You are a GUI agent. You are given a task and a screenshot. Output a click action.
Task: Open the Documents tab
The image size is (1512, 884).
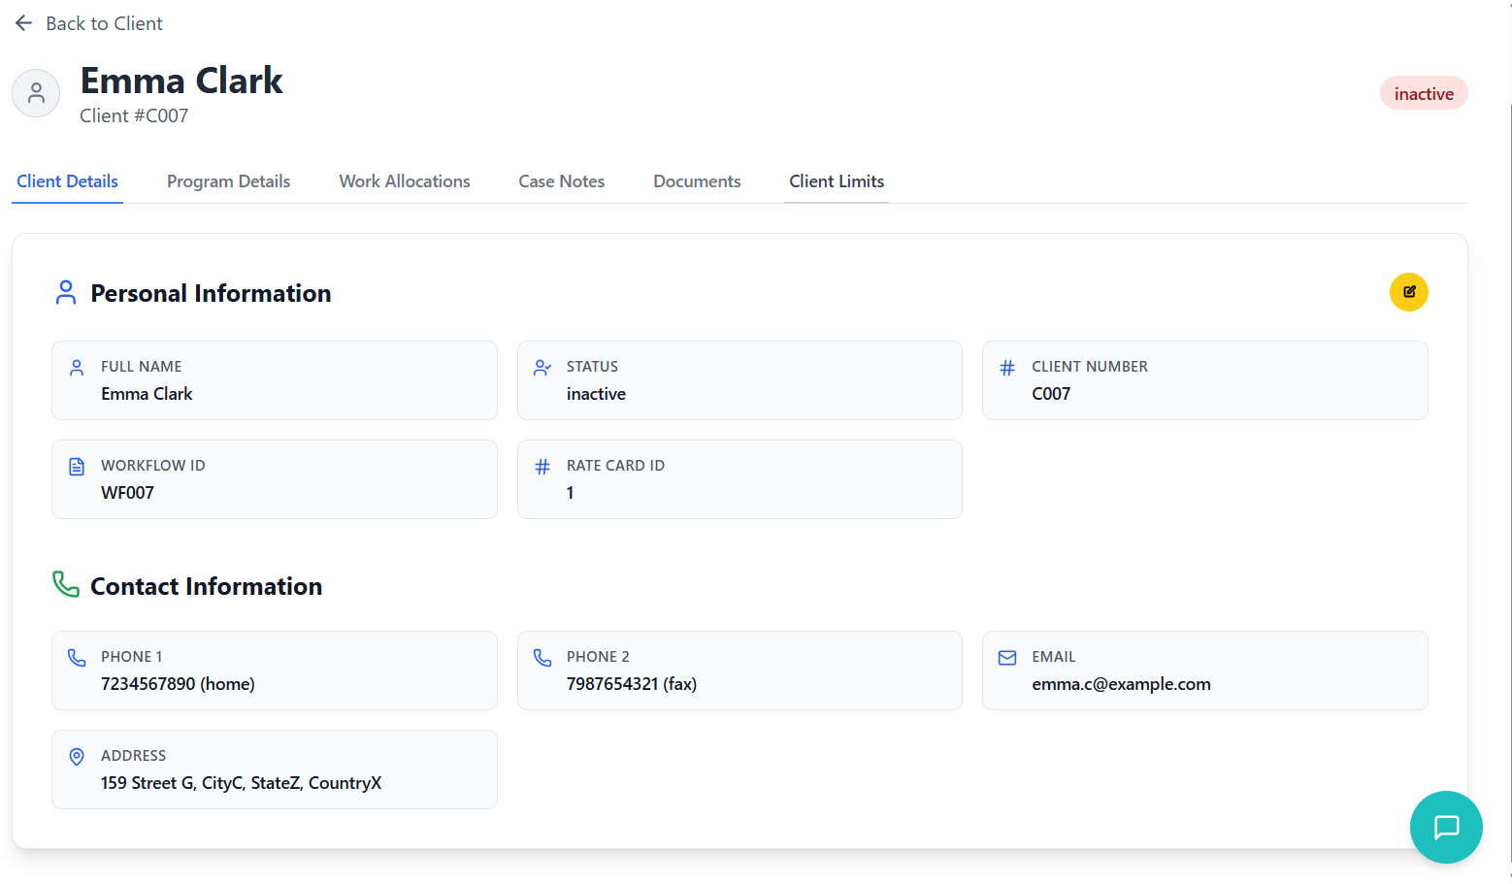click(696, 181)
